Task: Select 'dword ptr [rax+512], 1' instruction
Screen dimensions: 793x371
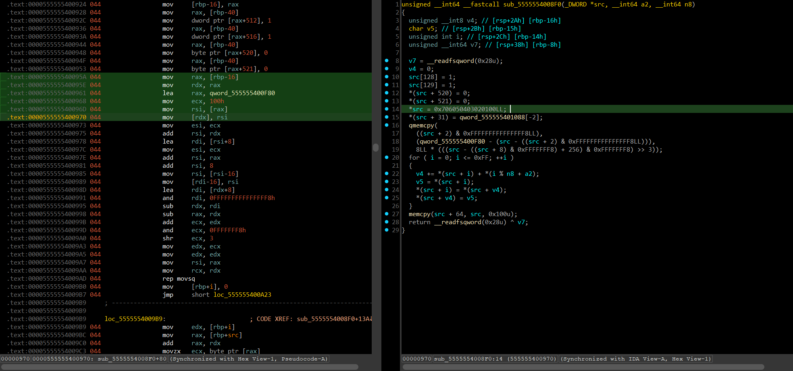Action: [x=231, y=21]
